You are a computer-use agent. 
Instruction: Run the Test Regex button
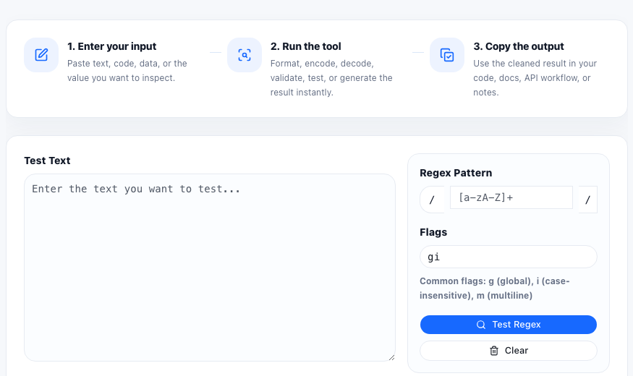509,325
